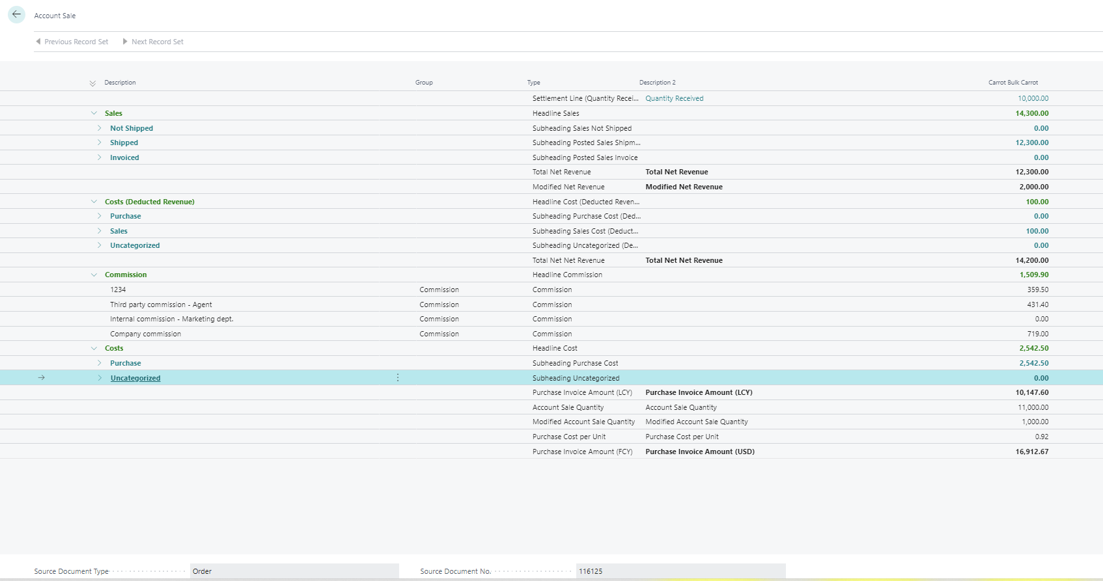1103x581 pixels.
Task: Collapse the Costs (Deducted Revenue) section
Action: point(94,202)
